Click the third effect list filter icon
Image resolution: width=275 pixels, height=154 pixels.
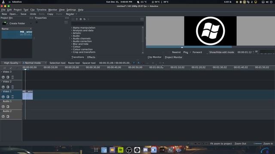click(80, 19)
